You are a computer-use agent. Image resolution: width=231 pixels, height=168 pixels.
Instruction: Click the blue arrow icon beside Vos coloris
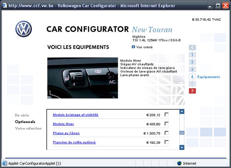(x=133, y=47)
